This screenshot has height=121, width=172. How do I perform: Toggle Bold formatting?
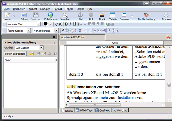(x=66, y=24)
